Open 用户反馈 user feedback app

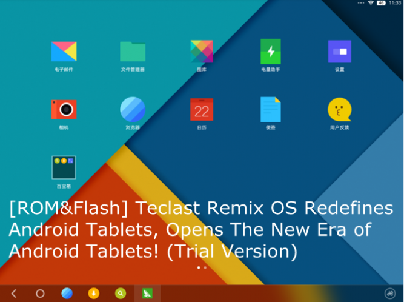(340, 109)
